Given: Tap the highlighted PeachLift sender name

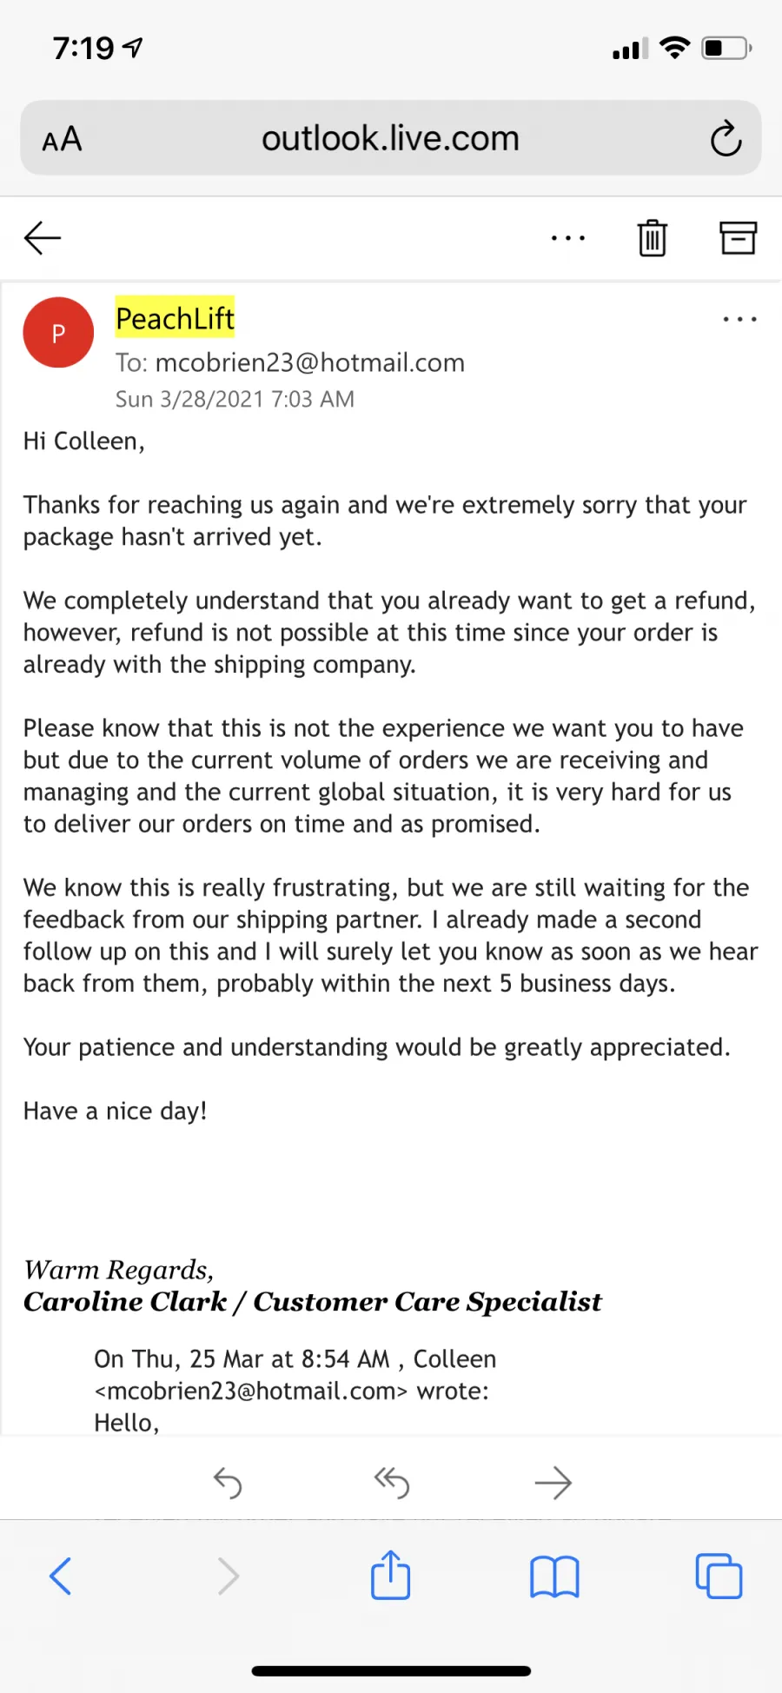Looking at the screenshot, I should tap(176, 319).
